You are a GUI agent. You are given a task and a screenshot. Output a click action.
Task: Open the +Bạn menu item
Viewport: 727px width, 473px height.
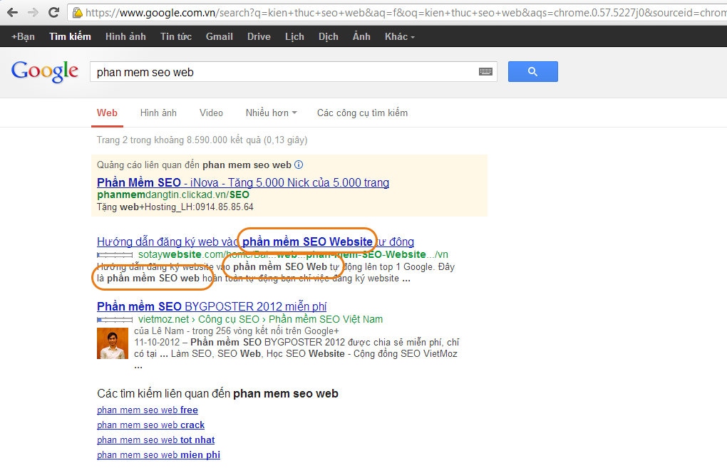(24, 36)
